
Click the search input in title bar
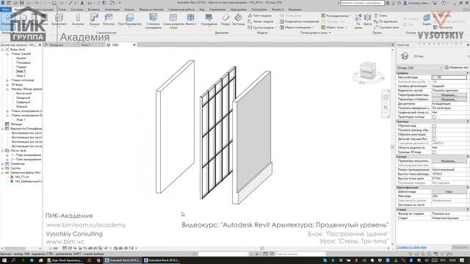362,3
